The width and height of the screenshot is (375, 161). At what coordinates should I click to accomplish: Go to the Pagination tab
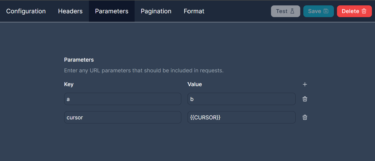tap(156, 11)
